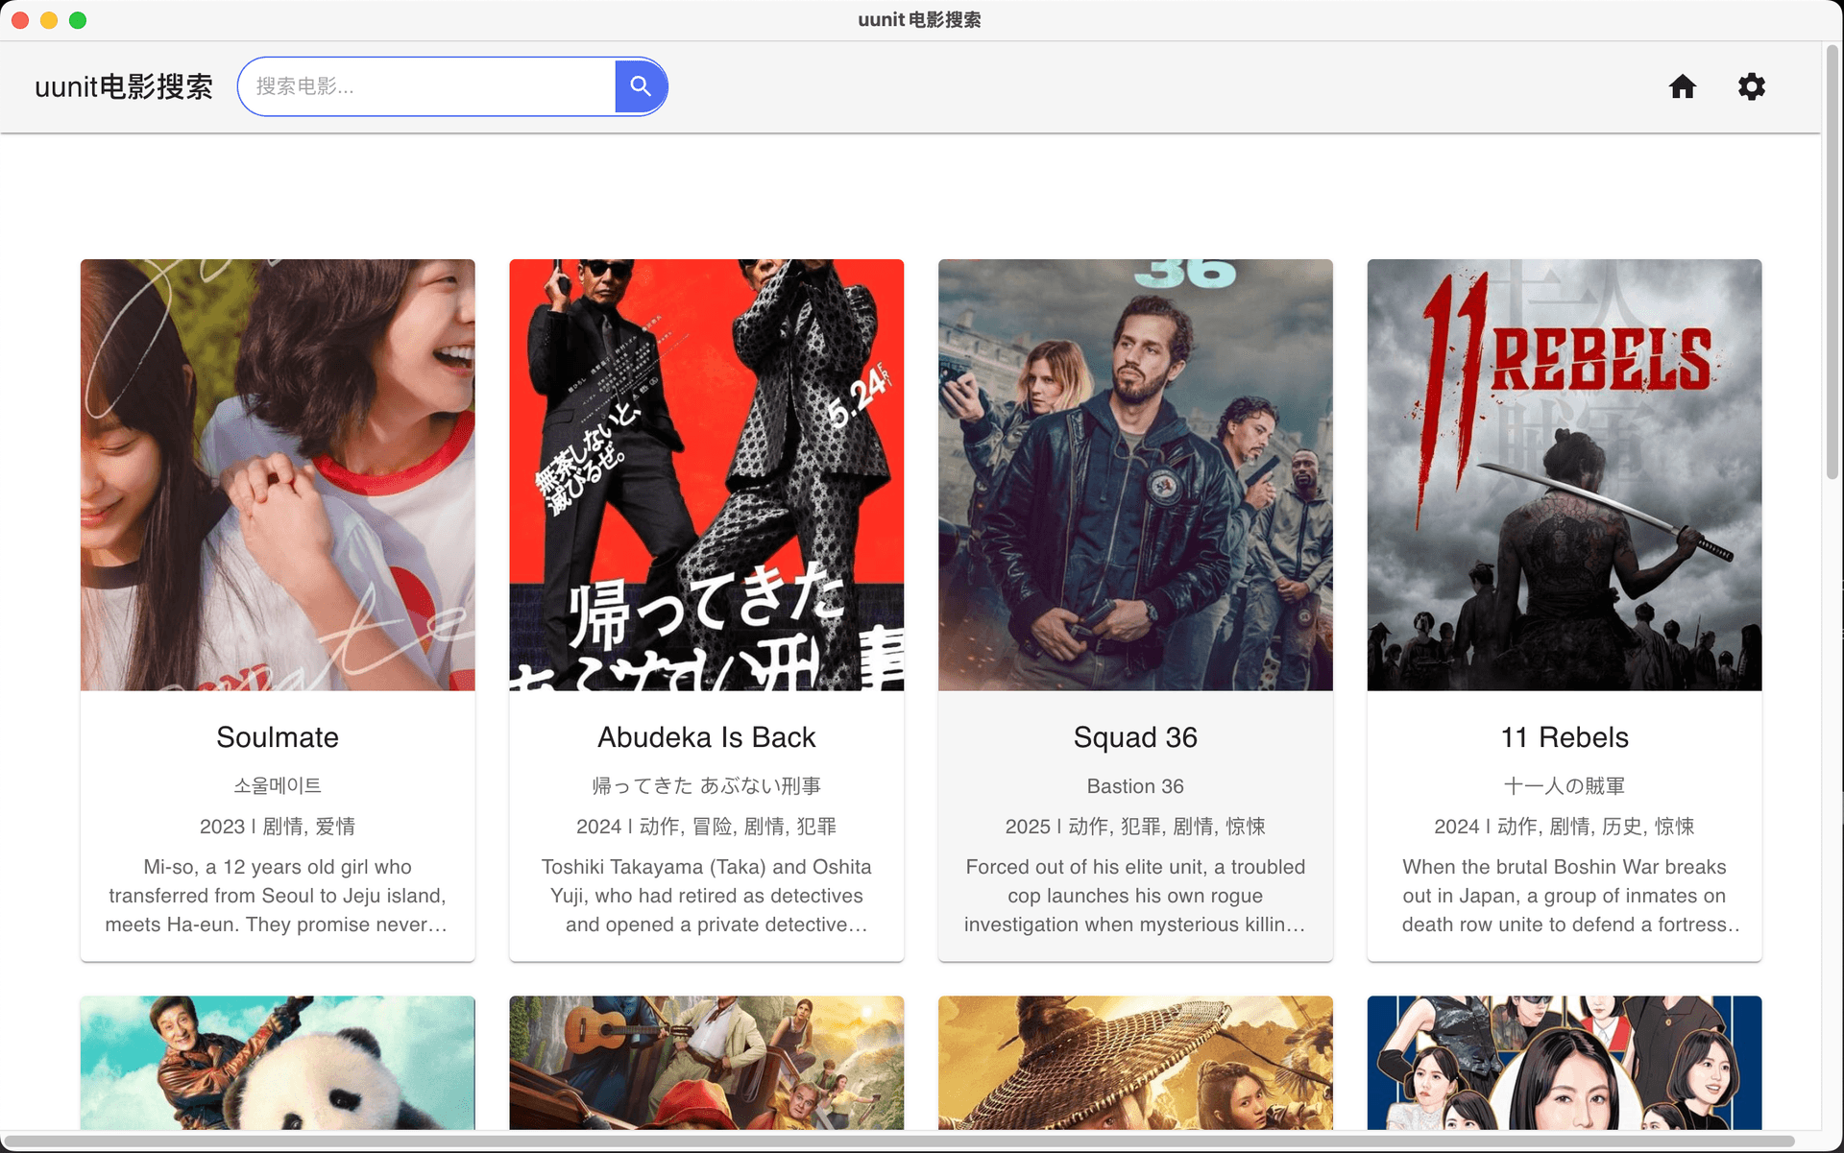Open settings with the gear icon
This screenshot has height=1153, width=1844.
[x=1752, y=86]
